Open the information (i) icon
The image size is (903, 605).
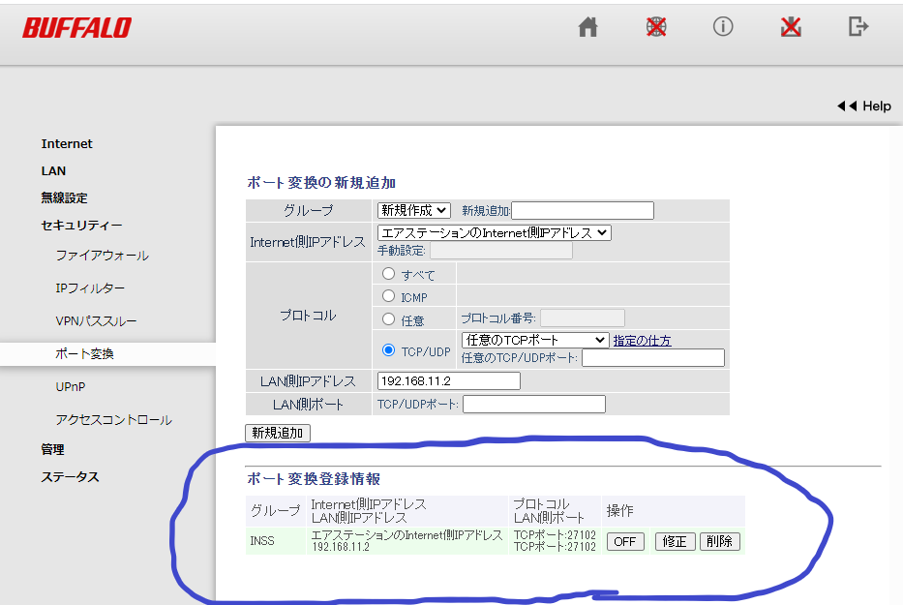pos(723,26)
